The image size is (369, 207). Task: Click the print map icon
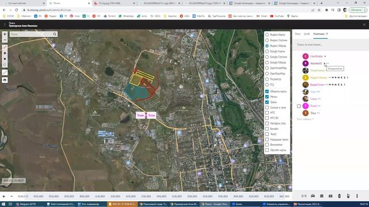5,80
